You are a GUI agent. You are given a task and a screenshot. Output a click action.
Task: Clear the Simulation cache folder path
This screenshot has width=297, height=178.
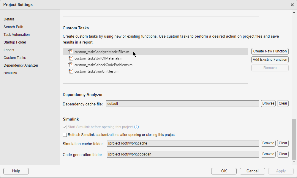click(x=283, y=143)
